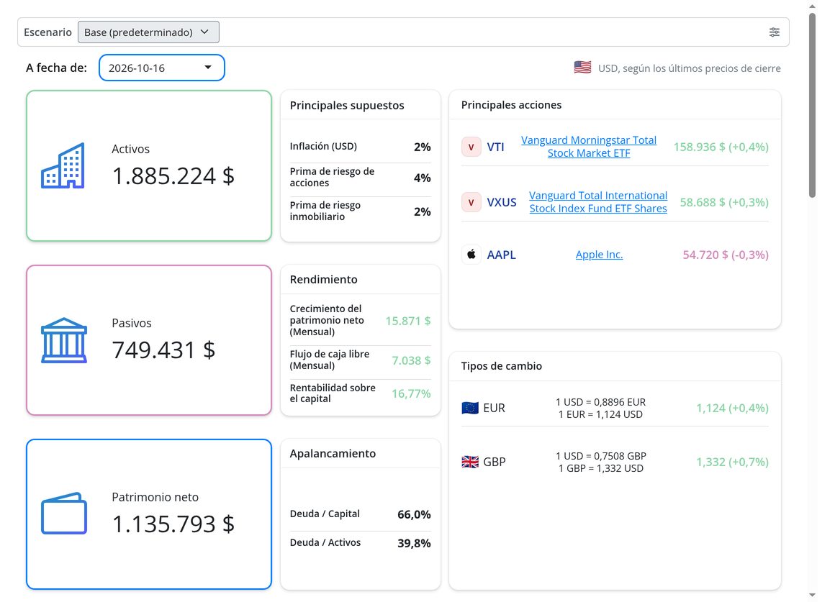Click the Rendimiento card heading

pyautogui.click(x=323, y=280)
